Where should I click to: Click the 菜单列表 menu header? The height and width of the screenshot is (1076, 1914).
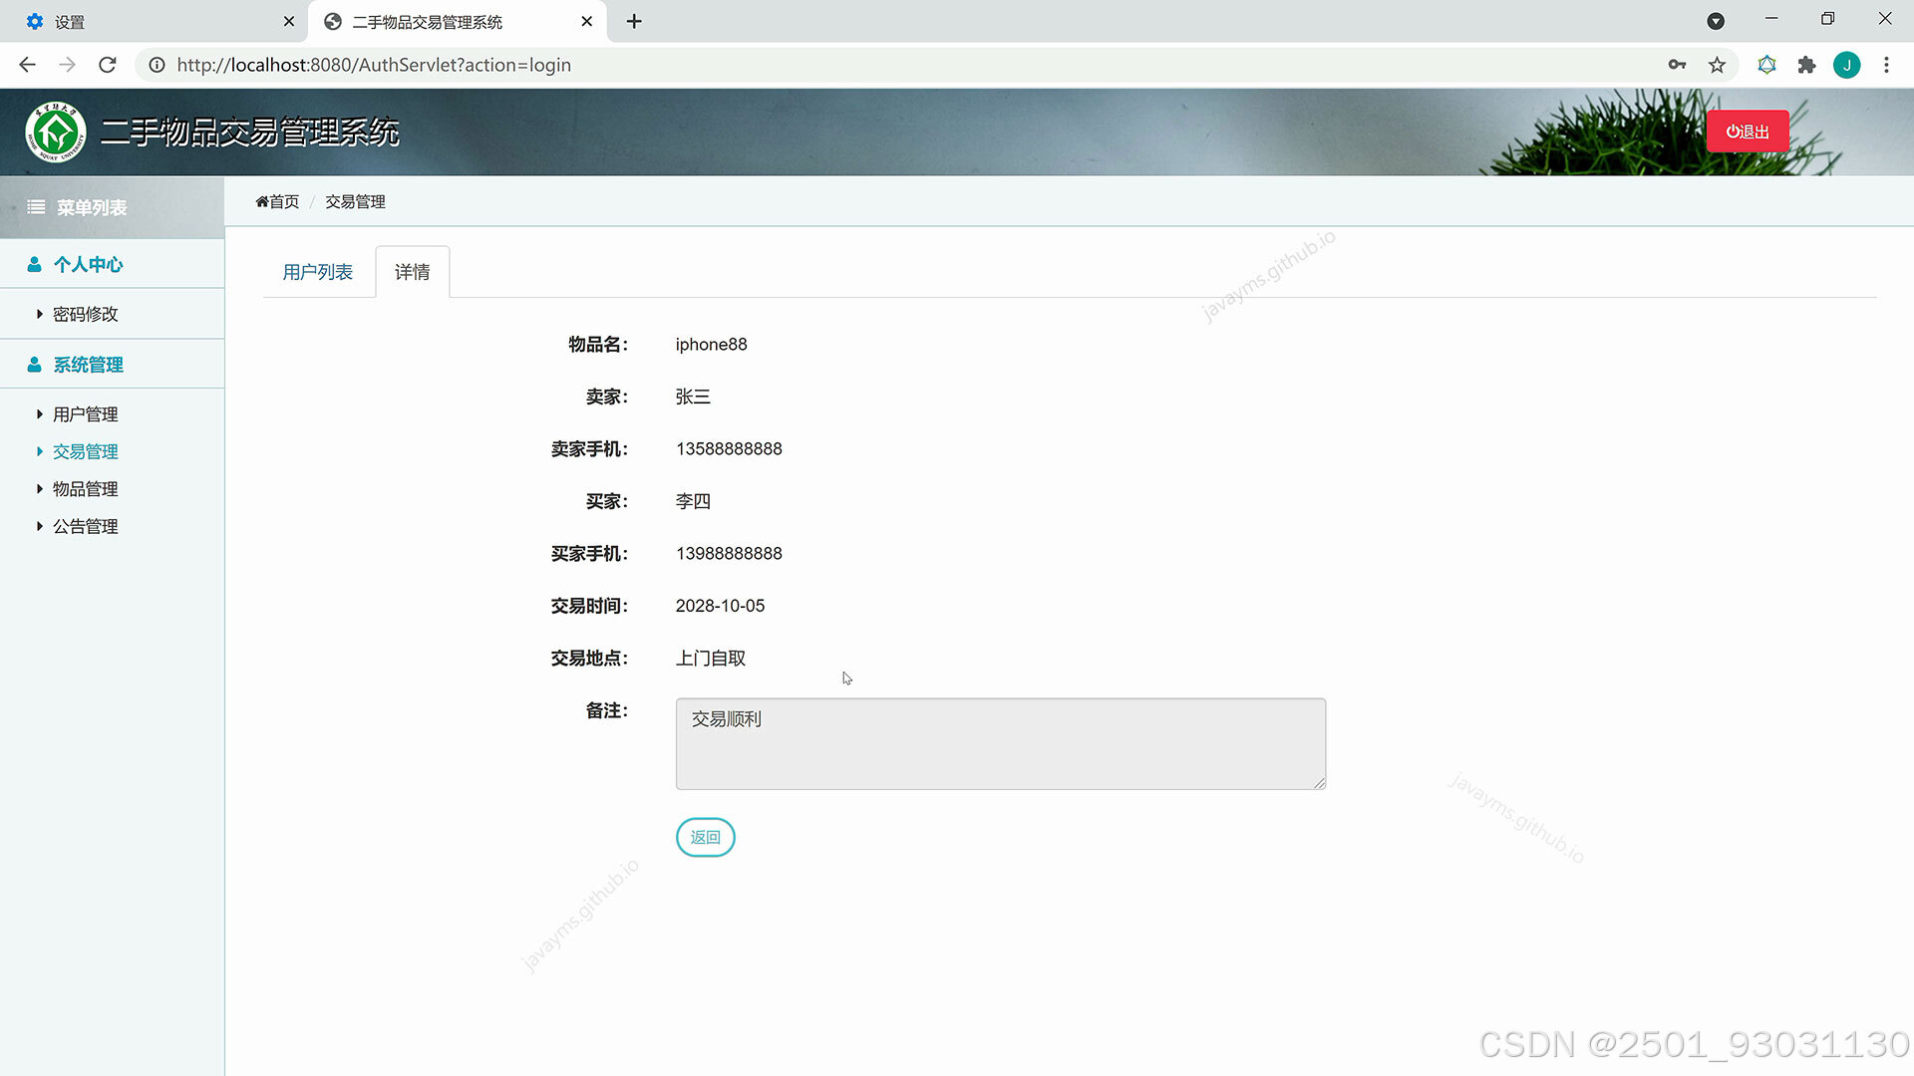pos(112,207)
